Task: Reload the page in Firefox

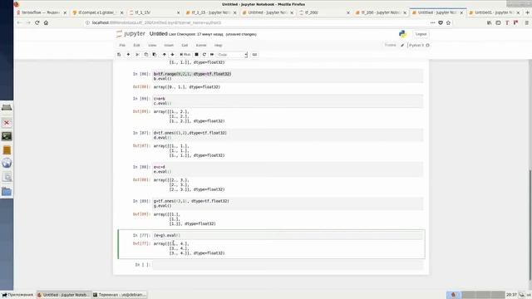Action: pyautogui.click(x=37, y=22)
